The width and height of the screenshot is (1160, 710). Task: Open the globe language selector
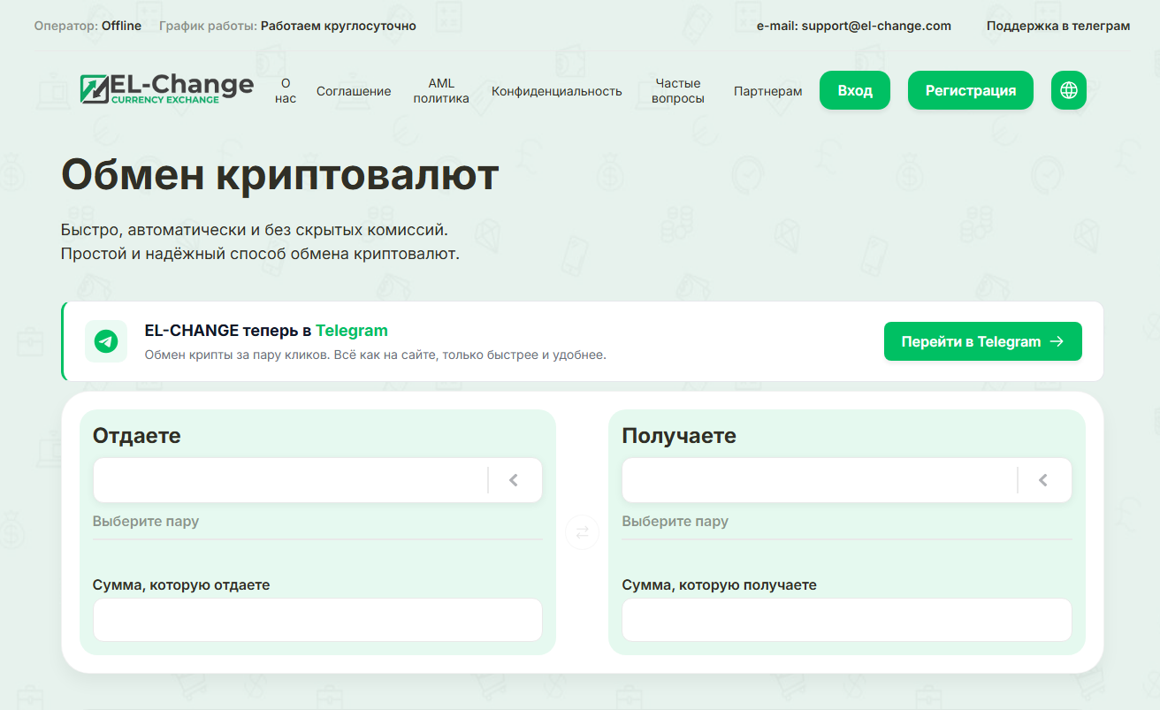[1068, 90]
